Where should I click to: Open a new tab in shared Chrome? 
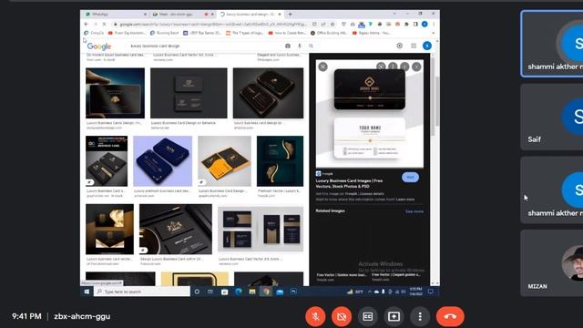(290, 15)
